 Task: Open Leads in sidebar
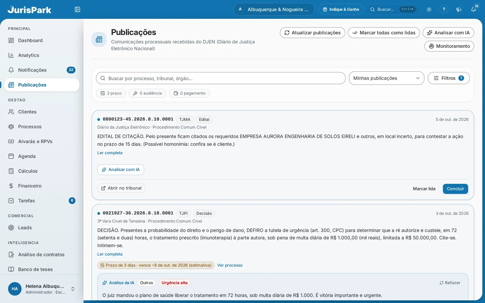(x=42, y=228)
